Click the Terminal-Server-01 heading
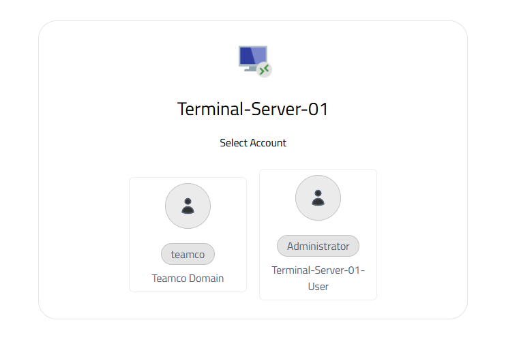 tap(253, 109)
